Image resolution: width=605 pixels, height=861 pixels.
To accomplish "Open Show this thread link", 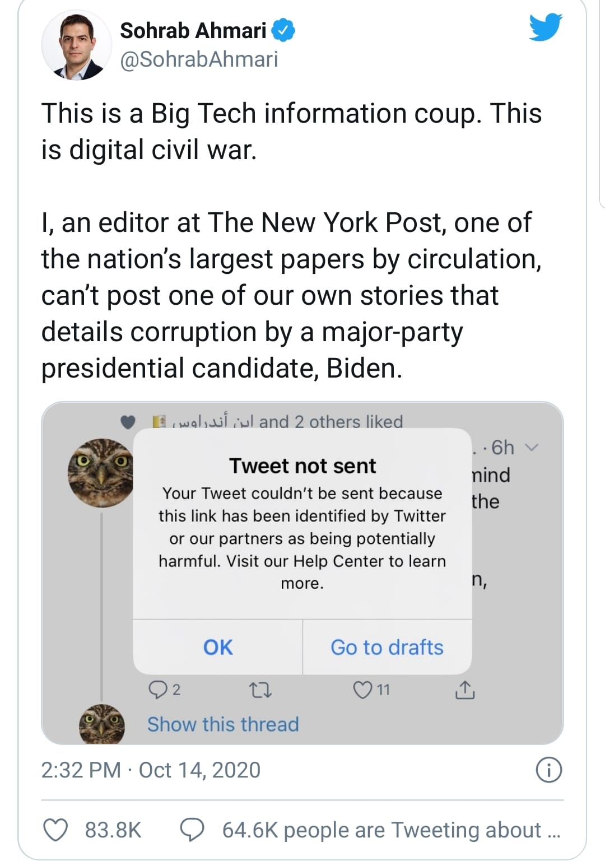I will 223,724.
